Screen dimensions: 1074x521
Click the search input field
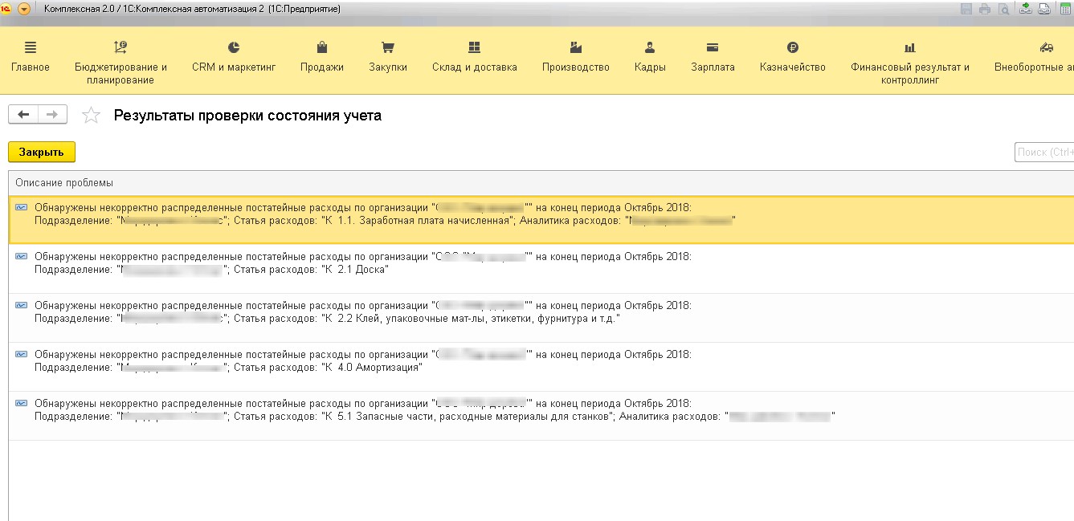(x=1043, y=153)
